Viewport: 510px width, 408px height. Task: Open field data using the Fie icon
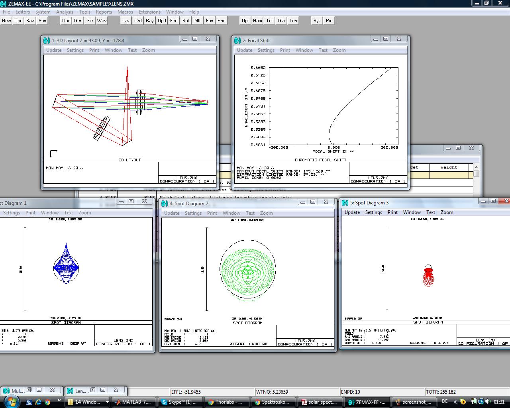coord(90,20)
